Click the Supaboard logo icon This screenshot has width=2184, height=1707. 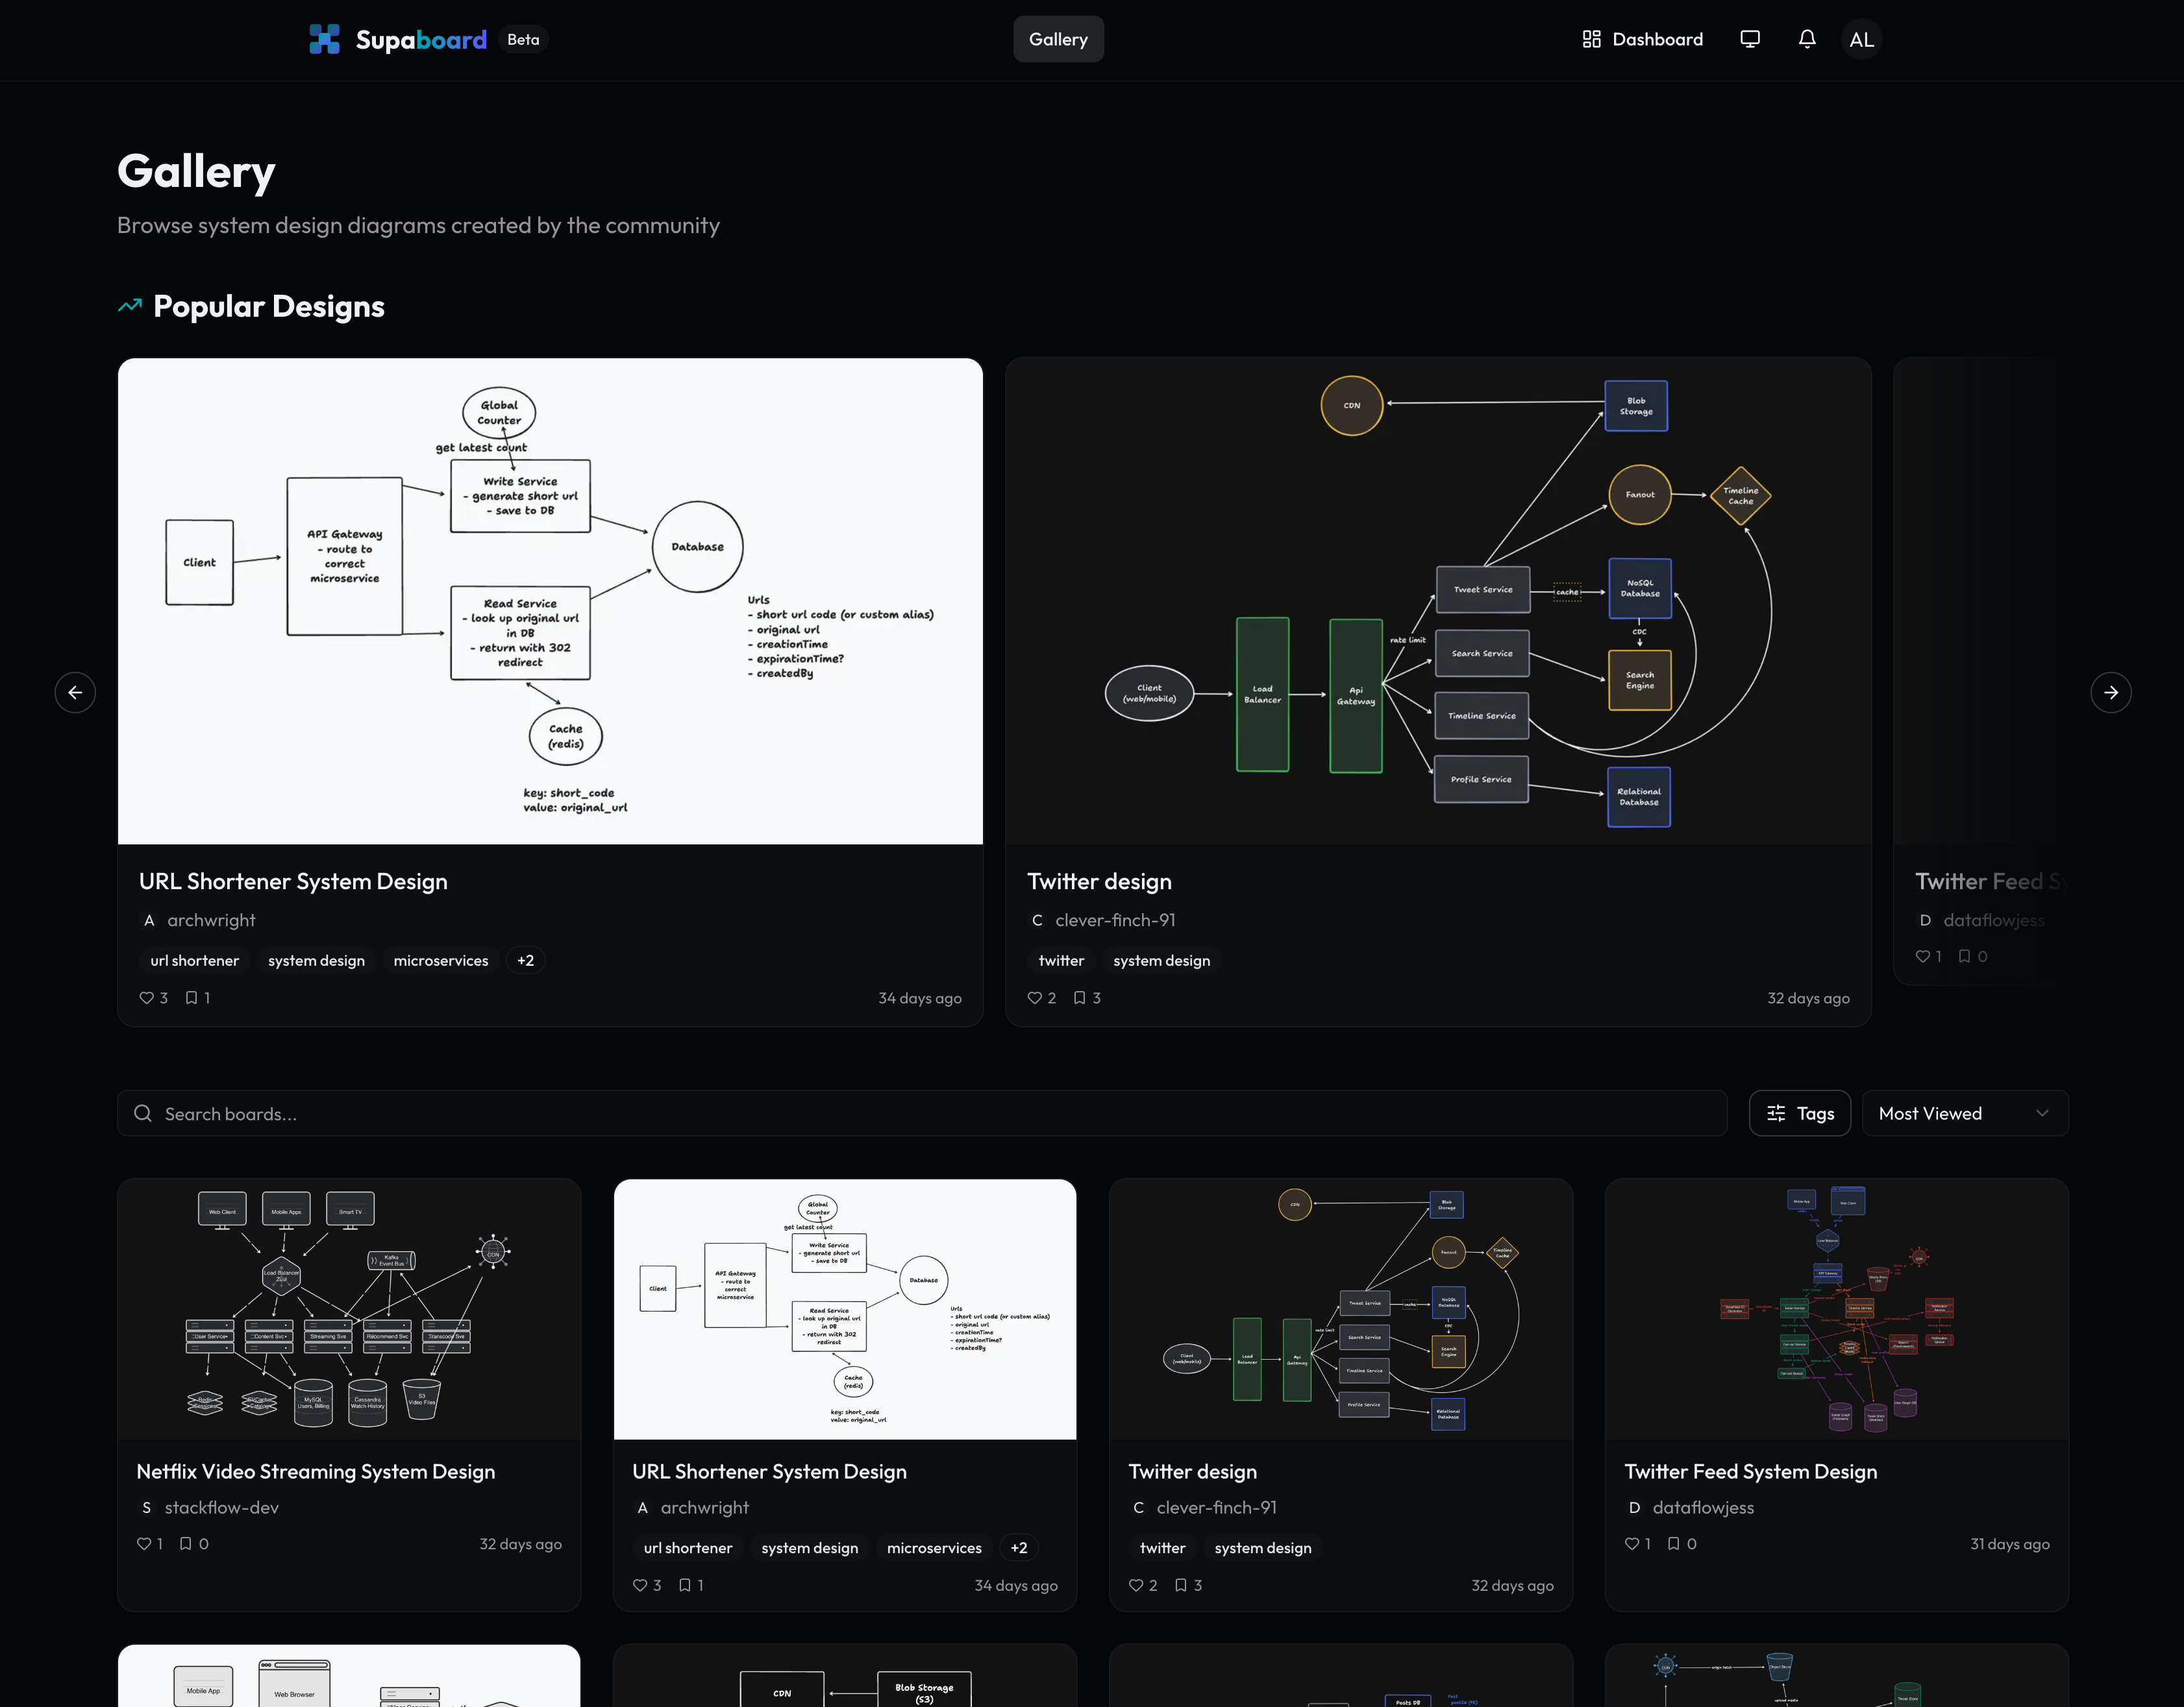click(x=324, y=39)
